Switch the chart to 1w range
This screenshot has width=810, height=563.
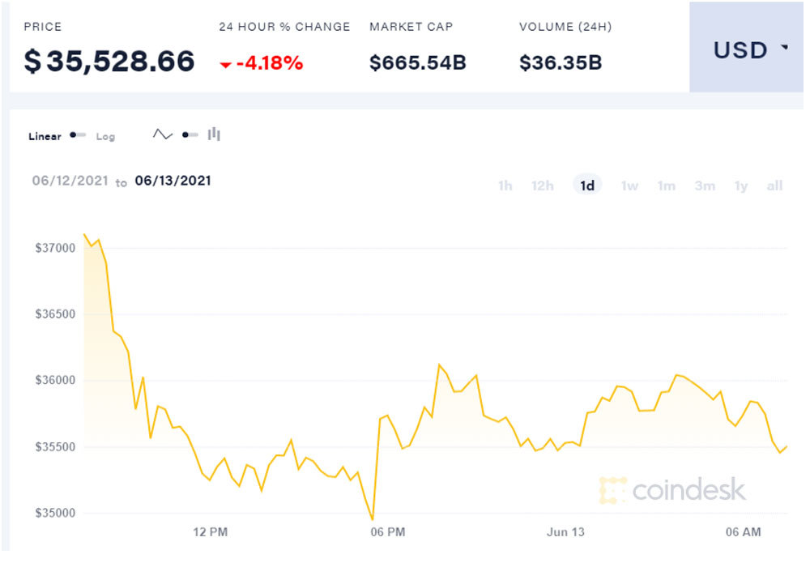[x=629, y=186]
